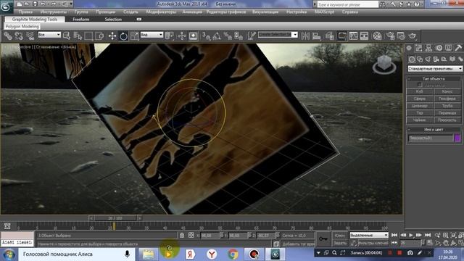This screenshot has height=261, width=464.
Task: Click the Цилиндр primitive button
Action: pos(420,106)
